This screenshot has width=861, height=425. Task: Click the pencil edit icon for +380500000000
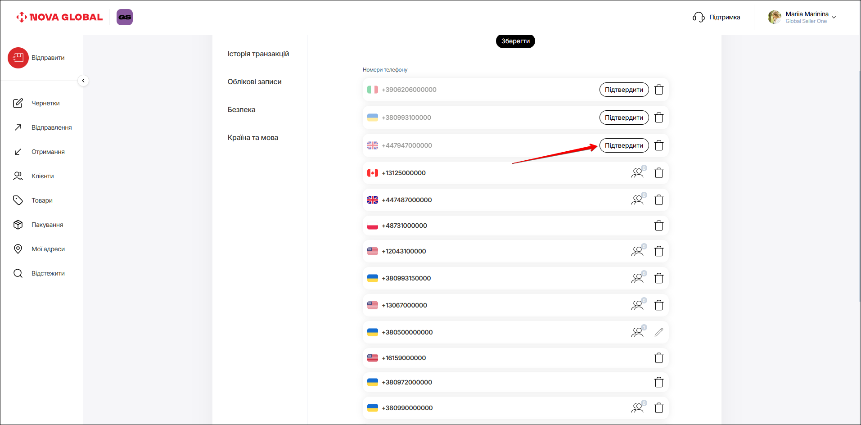click(x=658, y=332)
